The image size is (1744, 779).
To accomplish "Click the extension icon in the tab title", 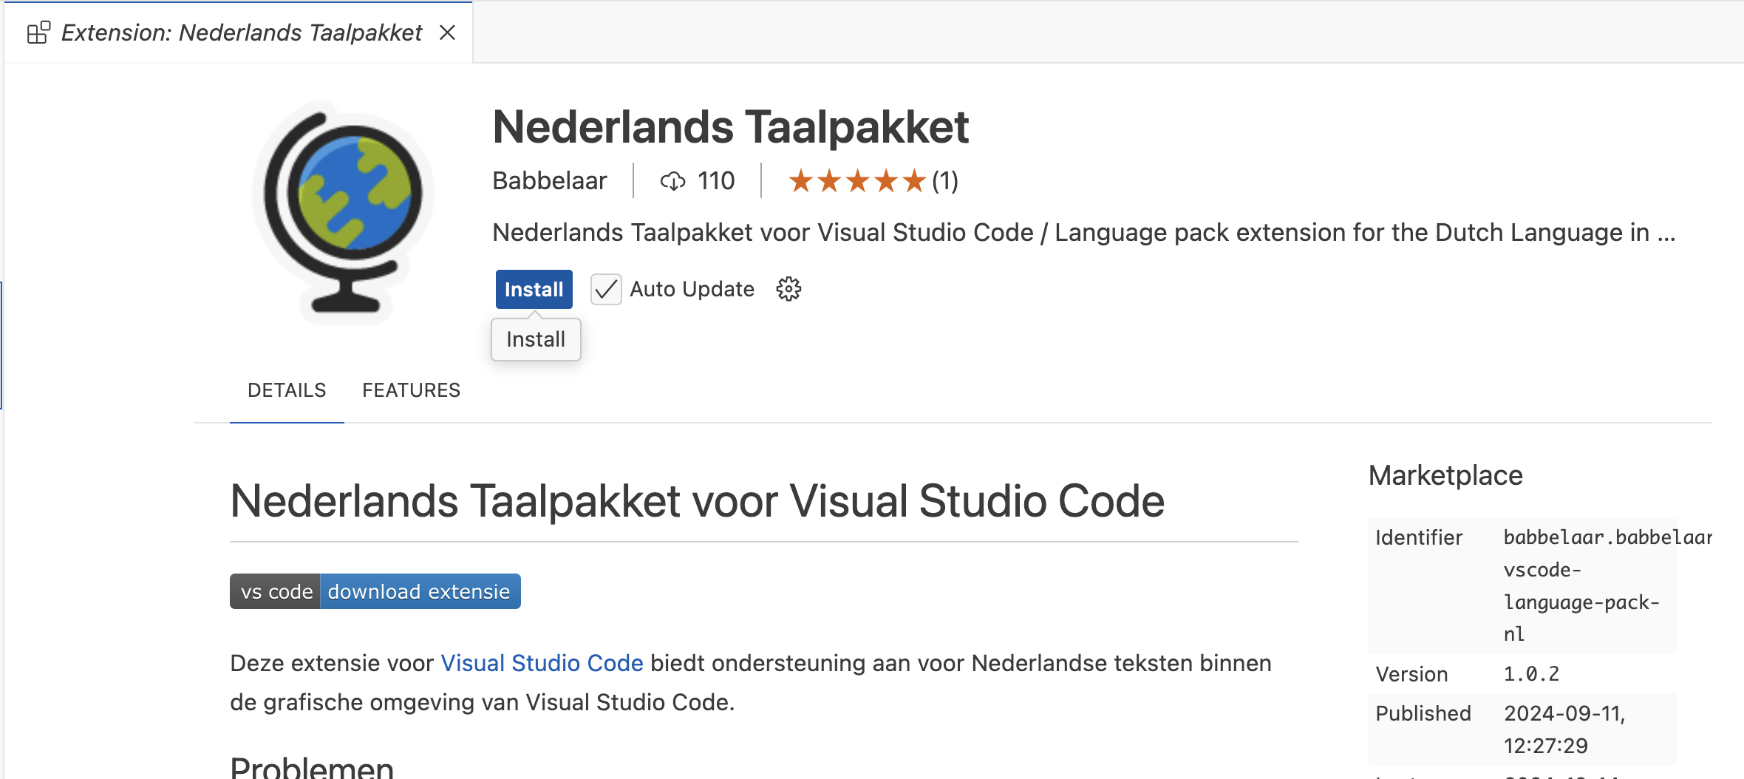I will tap(38, 33).
